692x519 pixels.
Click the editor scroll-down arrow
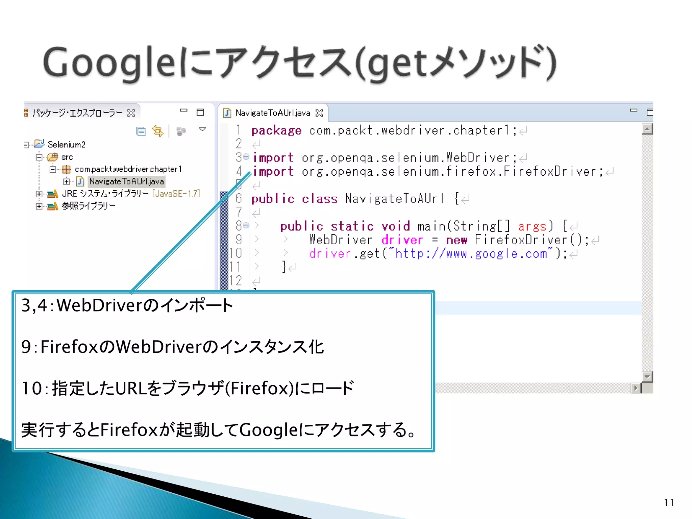[x=647, y=376]
